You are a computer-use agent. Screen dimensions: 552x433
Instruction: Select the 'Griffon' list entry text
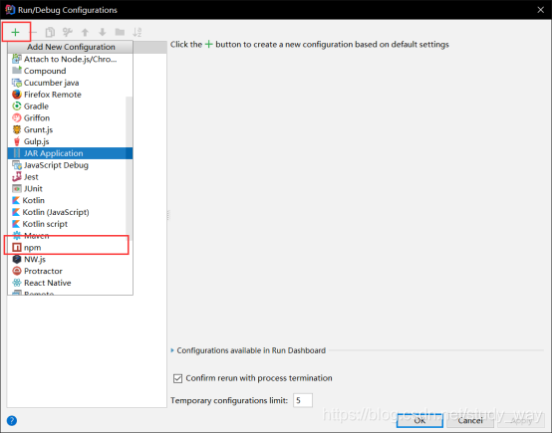tap(37, 117)
